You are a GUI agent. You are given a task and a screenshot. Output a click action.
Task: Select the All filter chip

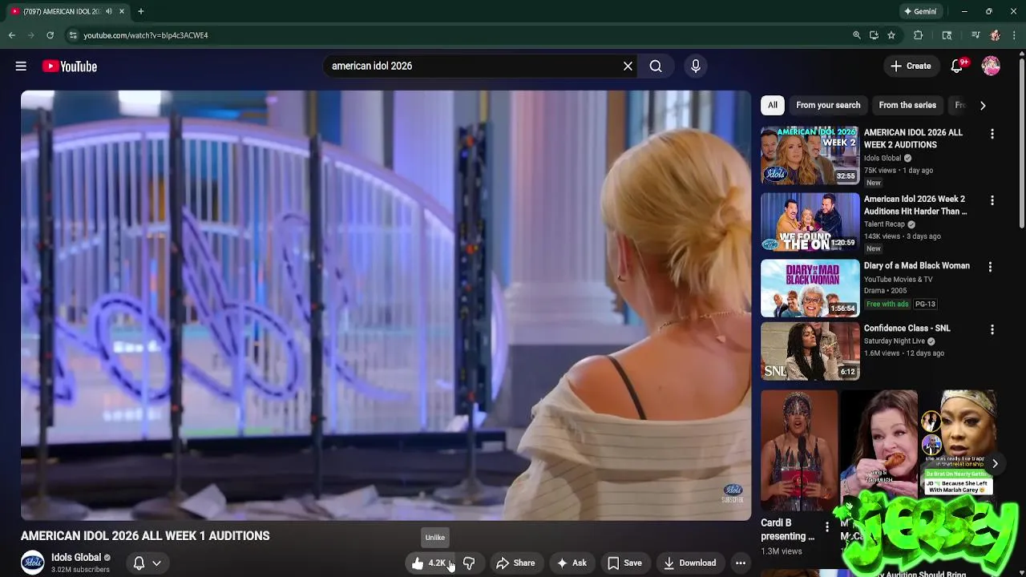click(x=773, y=105)
